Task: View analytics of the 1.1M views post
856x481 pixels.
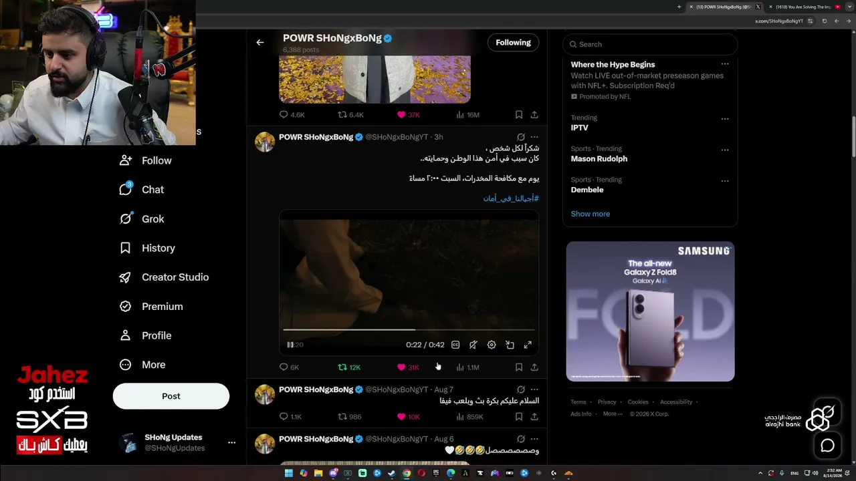Action: (x=467, y=367)
